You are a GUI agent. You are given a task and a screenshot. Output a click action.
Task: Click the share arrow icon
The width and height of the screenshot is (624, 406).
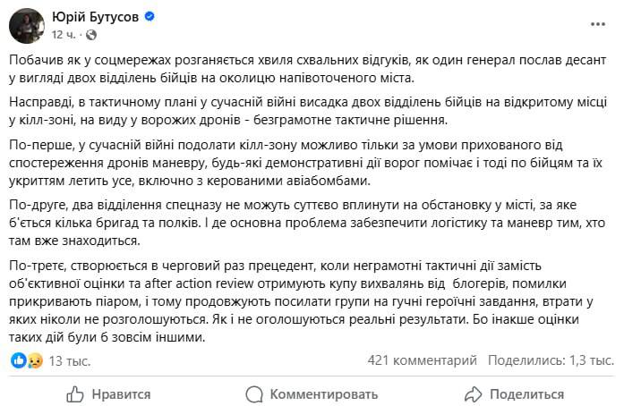coord(472,393)
